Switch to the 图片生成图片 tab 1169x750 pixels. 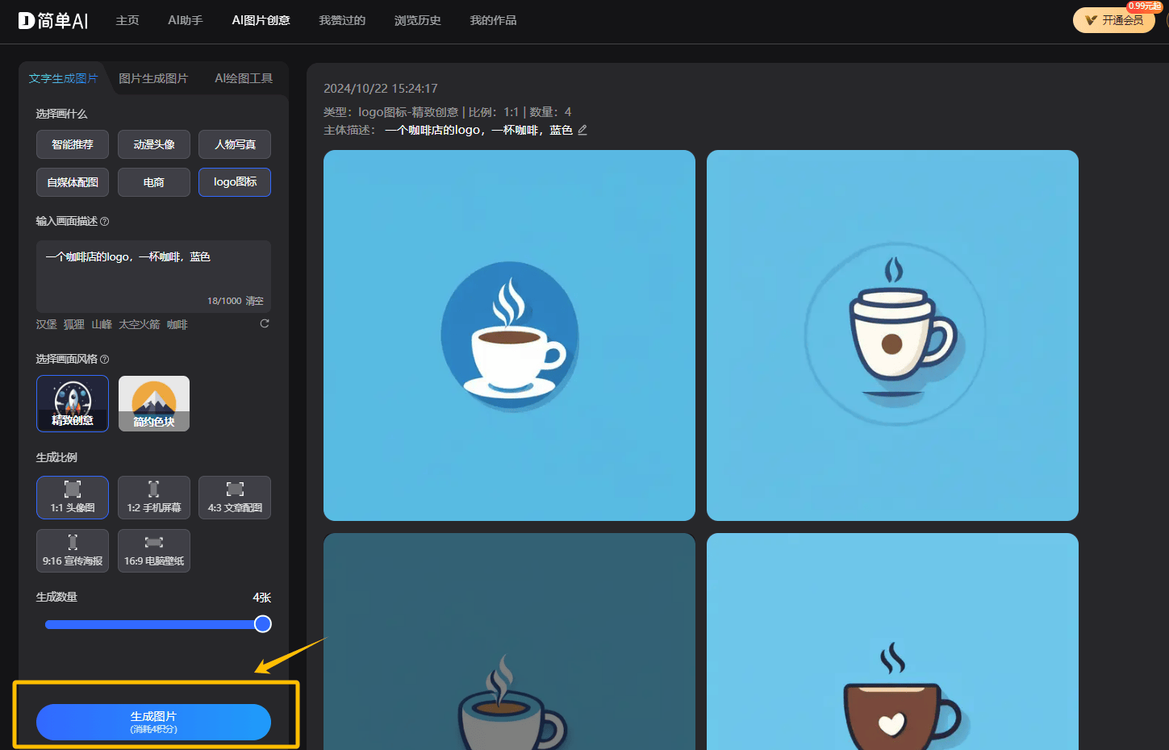click(153, 78)
